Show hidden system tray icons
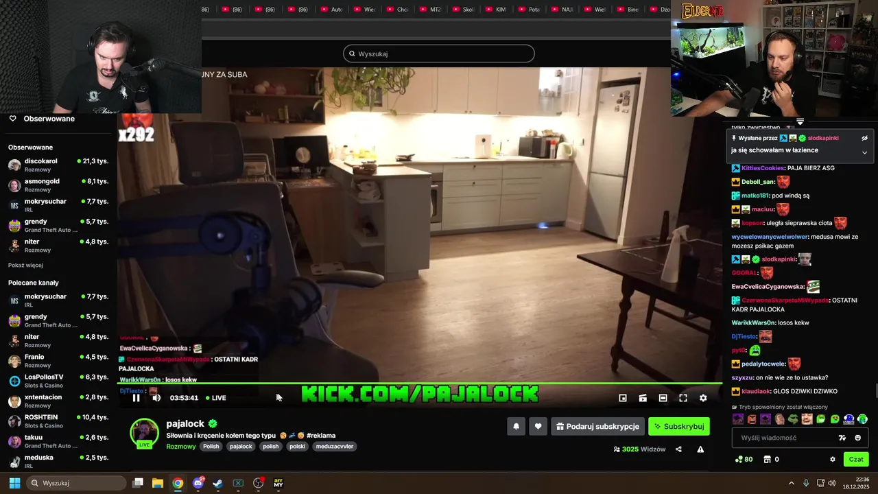This screenshot has height=494, width=878. (x=791, y=483)
